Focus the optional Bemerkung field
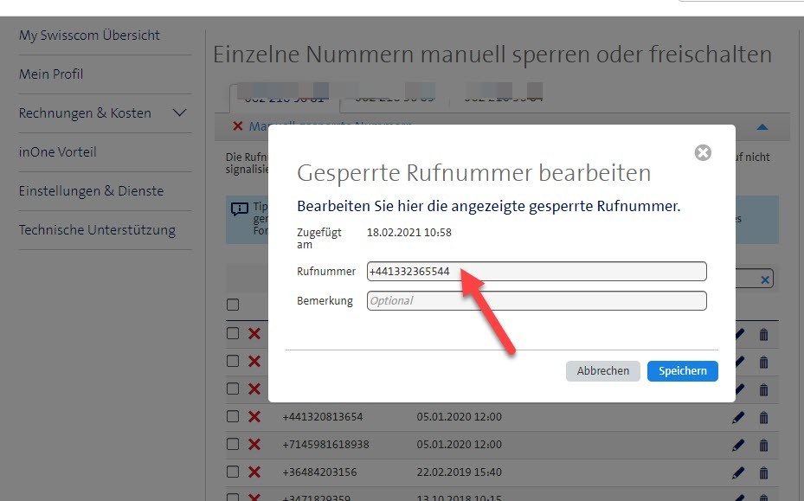The height and width of the screenshot is (501, 804). [x=537, y=301]
